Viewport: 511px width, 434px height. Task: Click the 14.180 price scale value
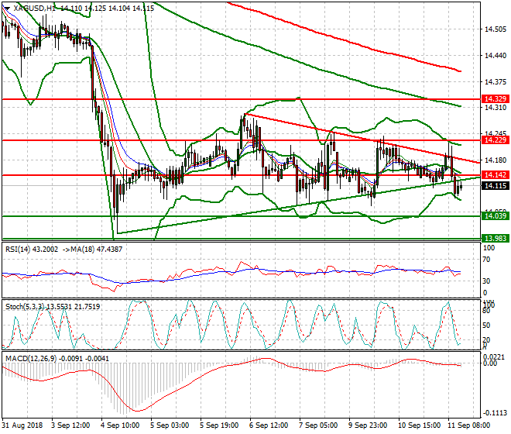(x=496, y=160)
